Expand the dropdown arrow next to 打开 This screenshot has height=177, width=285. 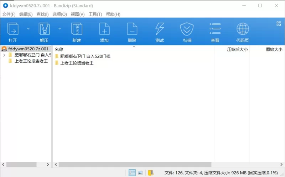28,29
